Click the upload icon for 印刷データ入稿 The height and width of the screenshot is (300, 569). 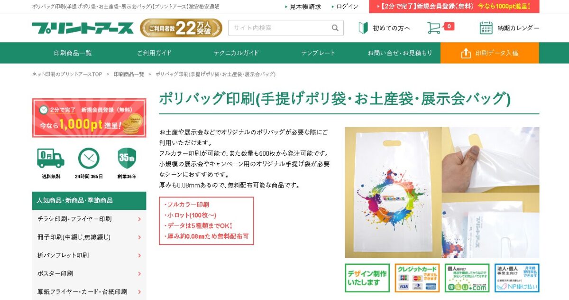tap(466, 53)
